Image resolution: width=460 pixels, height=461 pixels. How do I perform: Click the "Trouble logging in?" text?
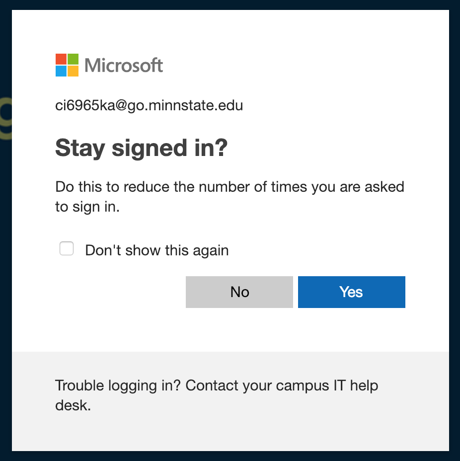point(118,385)
